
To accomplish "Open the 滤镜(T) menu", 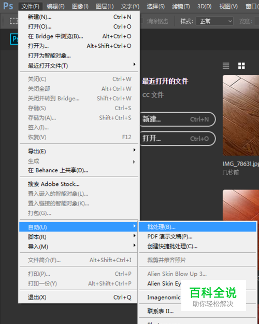I will (181, 6).
